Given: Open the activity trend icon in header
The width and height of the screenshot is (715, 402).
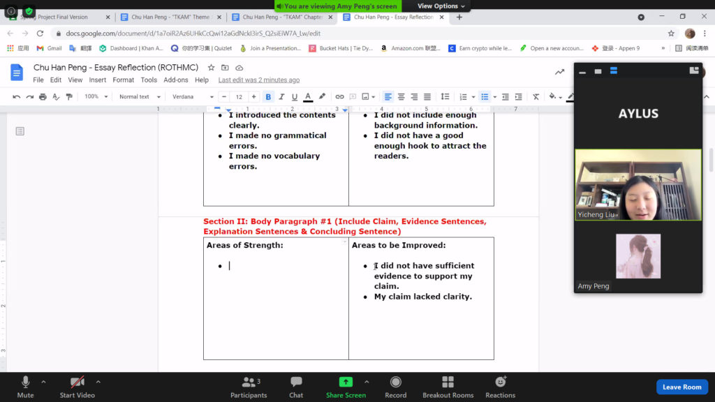Looking at the screenshot, I should (x=559, y=72).
